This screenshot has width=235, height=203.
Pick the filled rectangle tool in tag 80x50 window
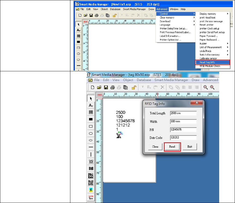(91, 119)
